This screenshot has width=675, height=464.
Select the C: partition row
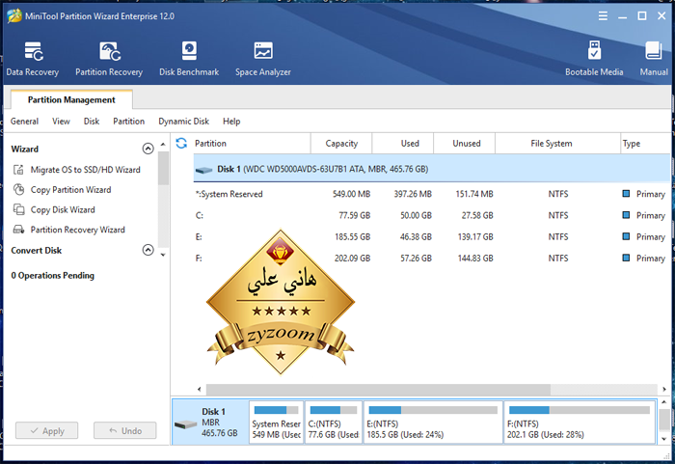tap(431, 215)
